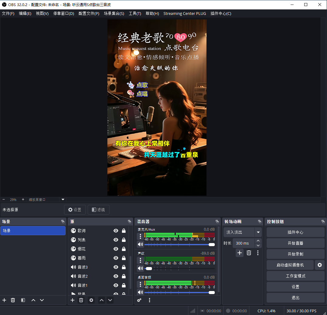Open properties gear for the selected source

click(x=91, y=300)
